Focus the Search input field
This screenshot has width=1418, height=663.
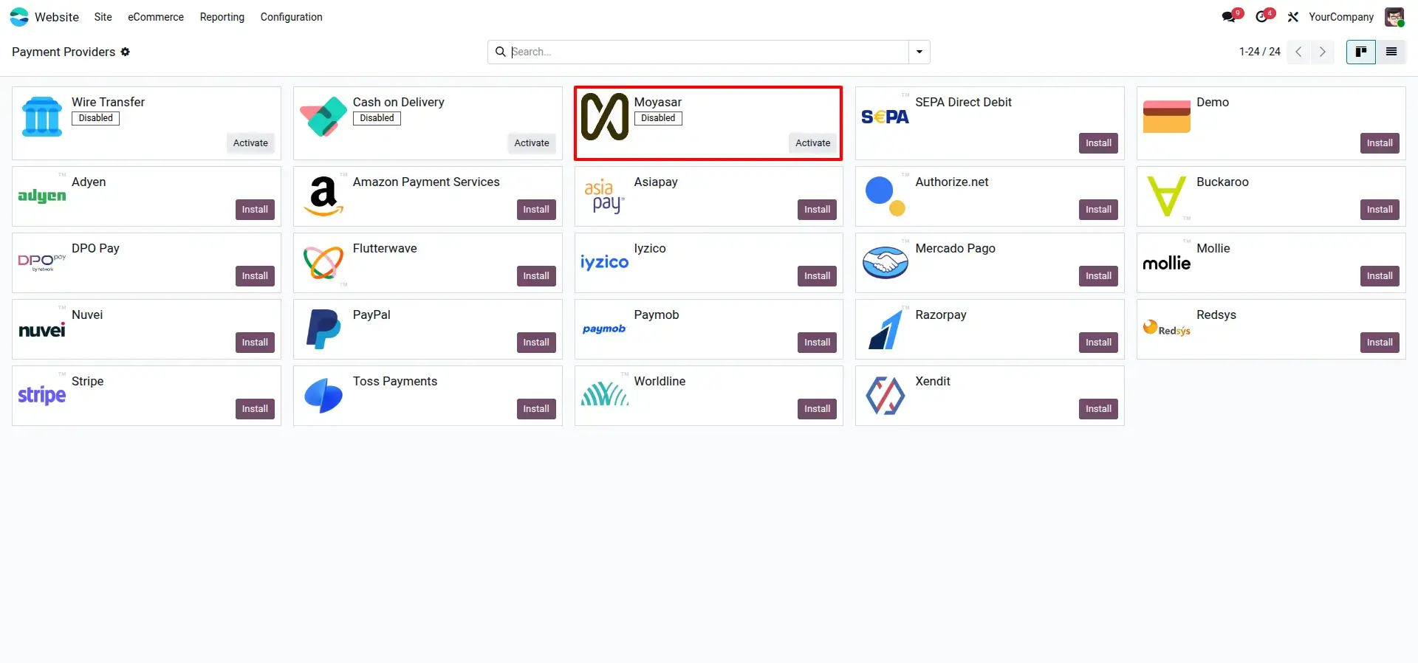tap(709, 52)
